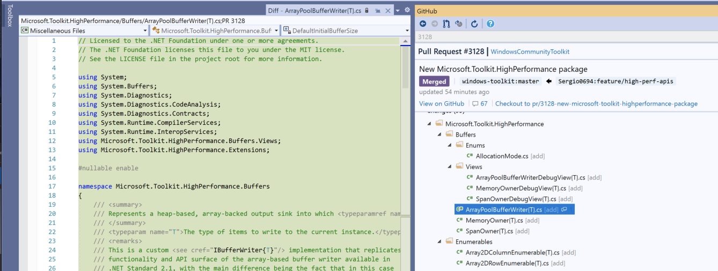The image size is (718, 271).
Task: Open MemoryOwnerDebugView{T}.cs file
Action: tap(521, 188)
